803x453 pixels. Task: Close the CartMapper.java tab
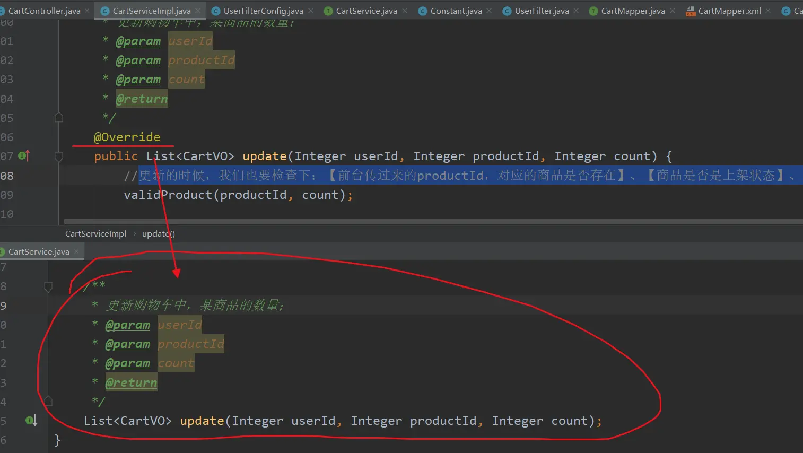point(673,11)
